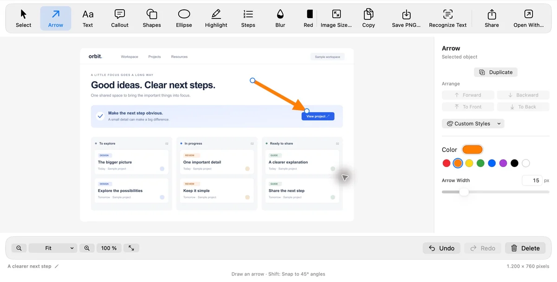Zoom out with the minus magnifier
This screenshot has height=282, width=557.
pos(19,248)
